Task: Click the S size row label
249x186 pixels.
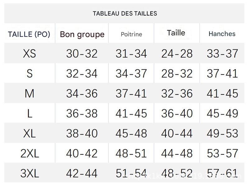Action: (x=30, y=74)
